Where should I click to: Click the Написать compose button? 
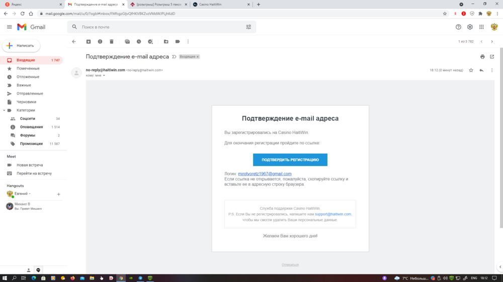(x=21, y=46)
